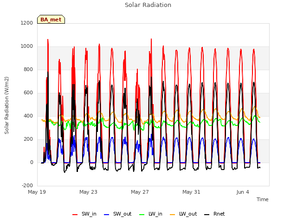Click the black Rnet legend swatch

(207, 215)
